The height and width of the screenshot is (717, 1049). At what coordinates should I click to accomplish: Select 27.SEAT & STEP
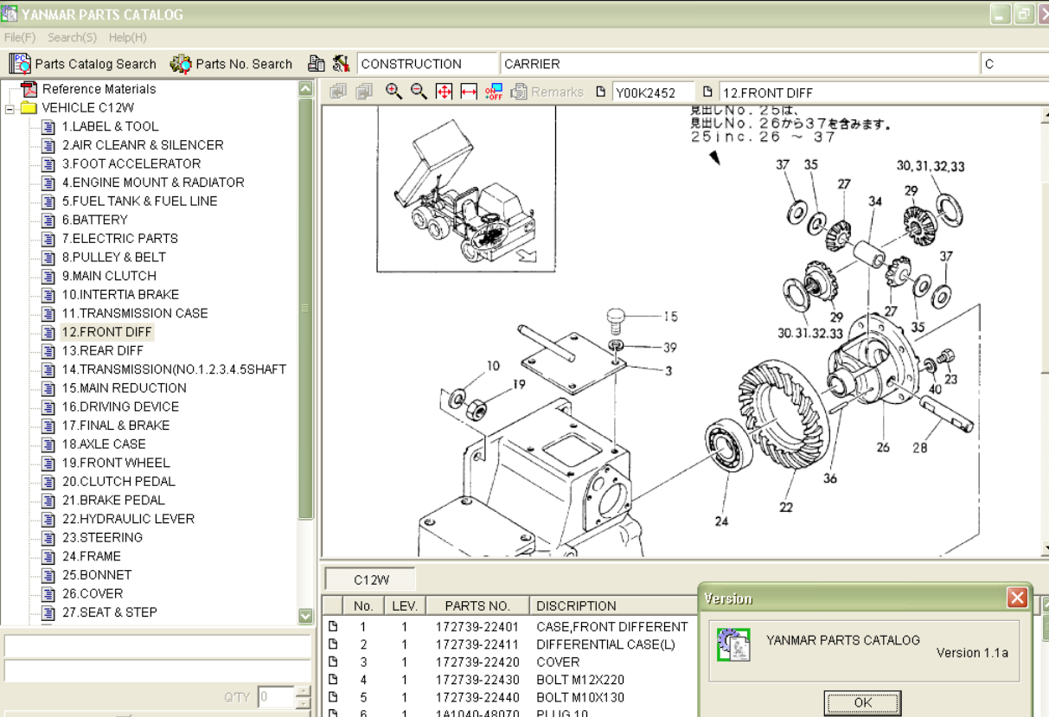click(x=110, y=612)
